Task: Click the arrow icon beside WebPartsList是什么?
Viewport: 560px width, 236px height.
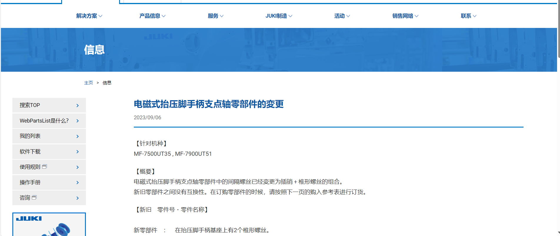Action: (x=78, y=121)
